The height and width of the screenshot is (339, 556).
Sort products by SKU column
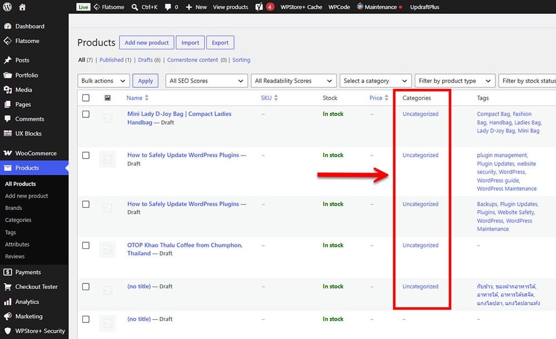270,98
